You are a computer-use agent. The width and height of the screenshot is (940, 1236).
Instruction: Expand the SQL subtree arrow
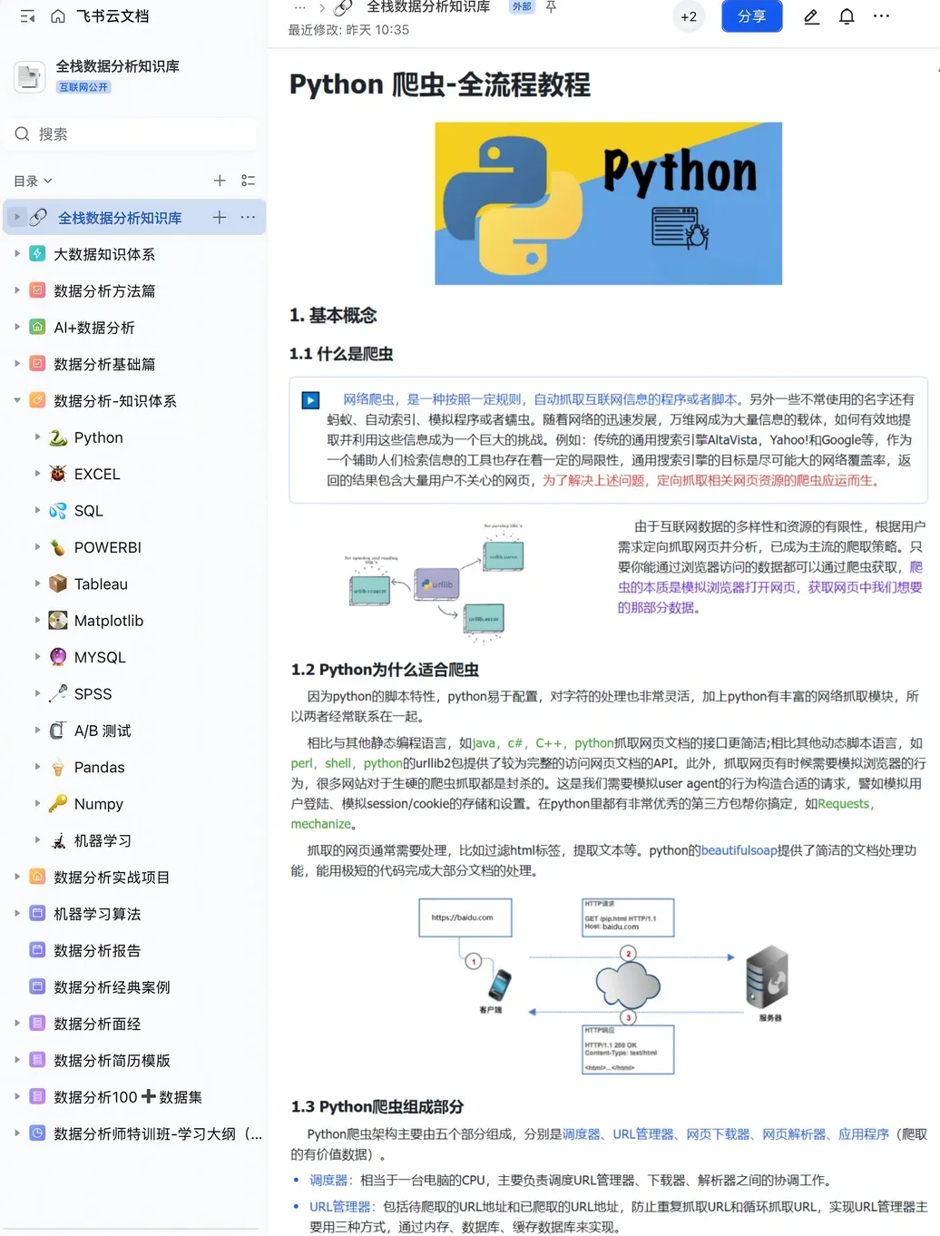[37, 511]
